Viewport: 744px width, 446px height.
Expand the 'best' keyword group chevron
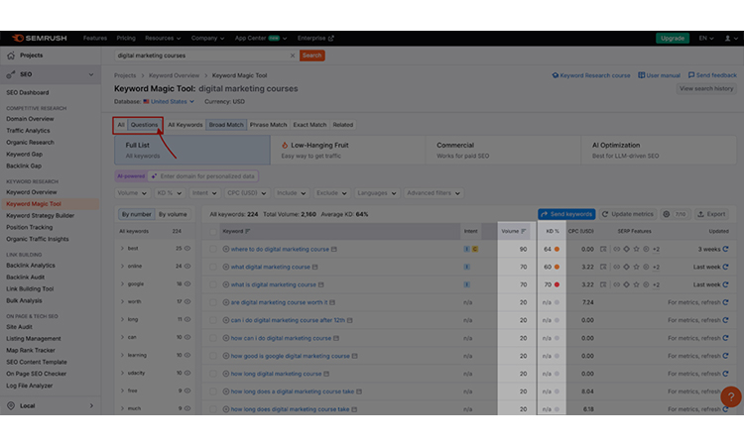[x=122, y=249]
